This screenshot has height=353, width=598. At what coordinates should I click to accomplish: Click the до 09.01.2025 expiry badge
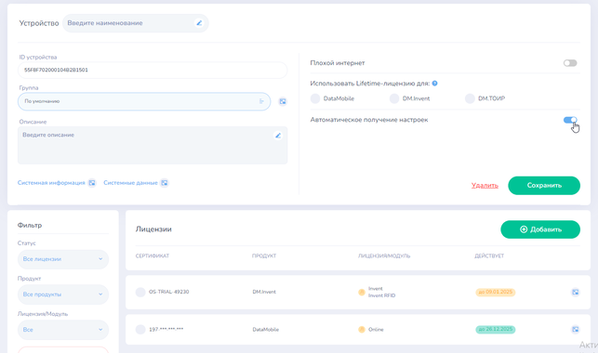[496, 292]
